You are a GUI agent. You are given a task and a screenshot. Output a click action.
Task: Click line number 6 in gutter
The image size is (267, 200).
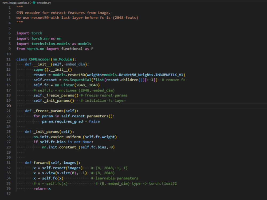pos(10,33)
